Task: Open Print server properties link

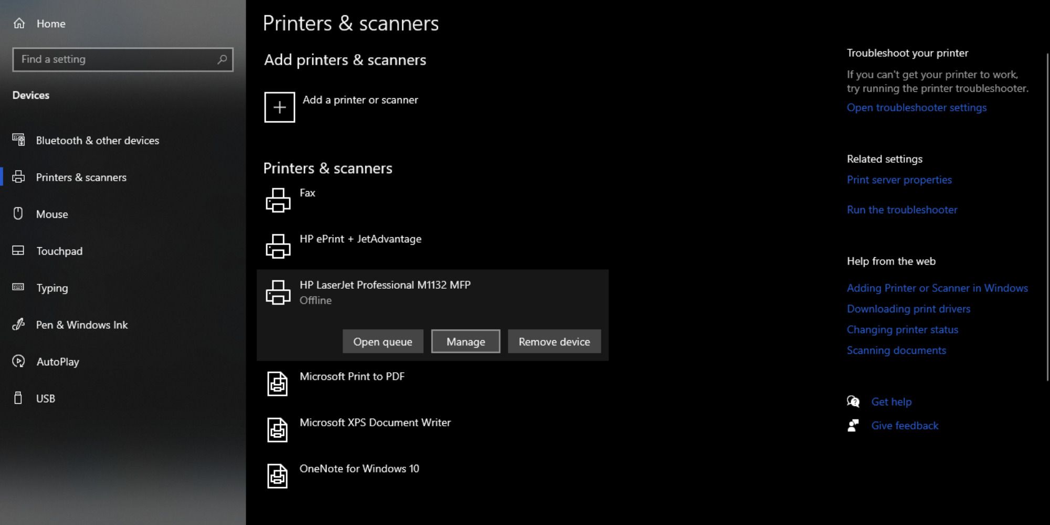Action: tap(899, 180)
